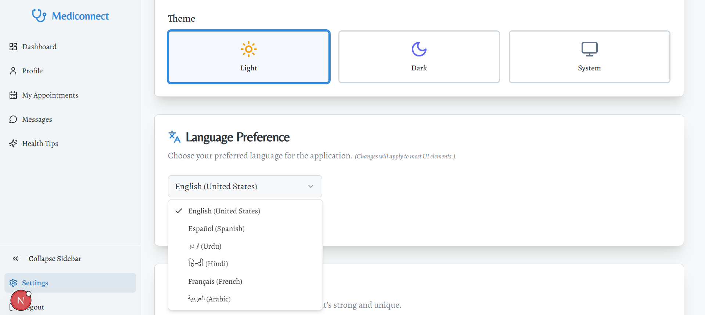Choose the Hindi language option
Screen dimensions: 705x315
[208, 264]
